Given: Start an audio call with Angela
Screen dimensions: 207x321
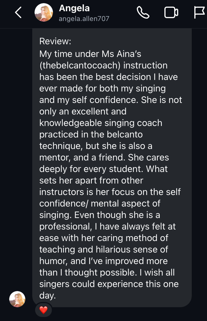Looking at the screenshot, I should point(143,13).
